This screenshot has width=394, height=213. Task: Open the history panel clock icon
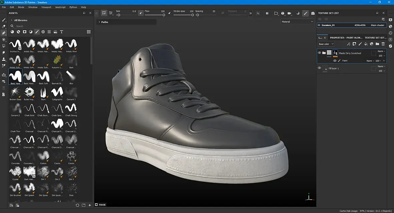[390, 33]
